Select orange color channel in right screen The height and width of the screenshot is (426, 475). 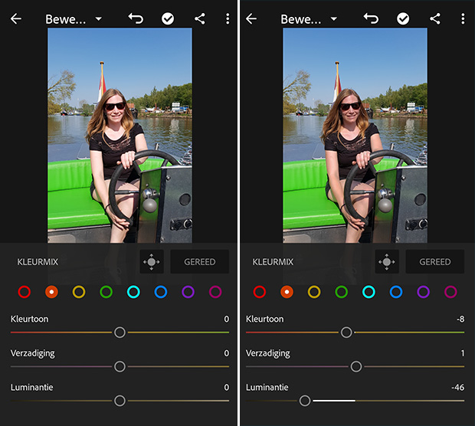[287, 292]
